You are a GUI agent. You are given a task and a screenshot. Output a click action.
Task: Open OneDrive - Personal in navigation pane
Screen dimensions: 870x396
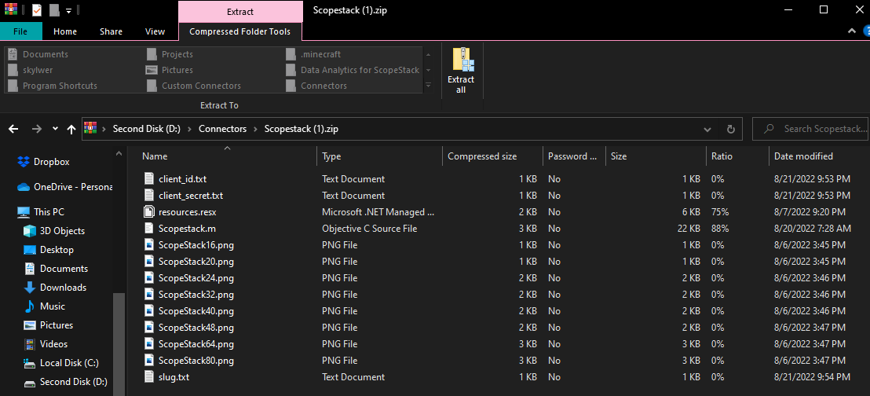[x=65, y=187]
